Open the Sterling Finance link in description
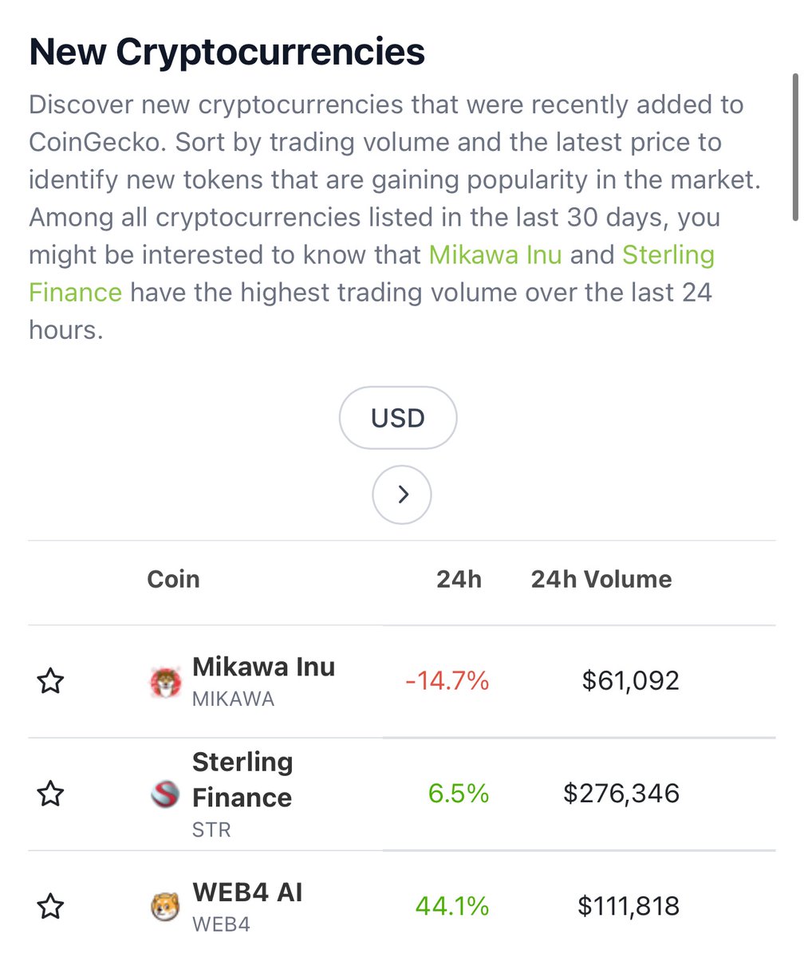This screenshot has width=804, height=957. [372, 274]
